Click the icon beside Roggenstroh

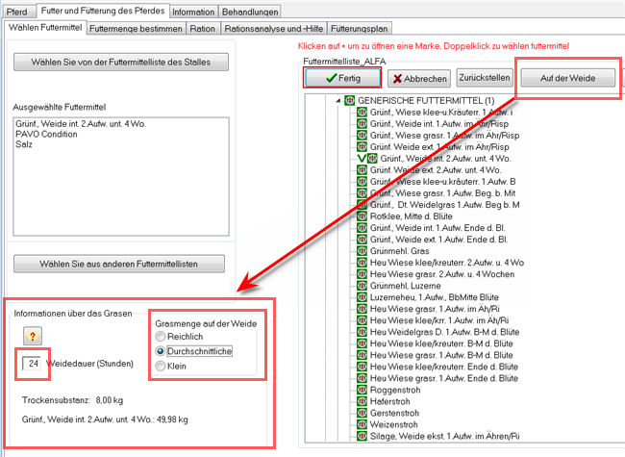(x=362, y=390)
